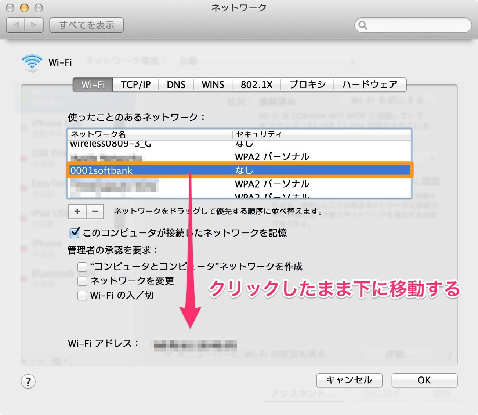Click the back navigation arrow
478x415 pixels.
pyautogui.click(x=16, y=25)
